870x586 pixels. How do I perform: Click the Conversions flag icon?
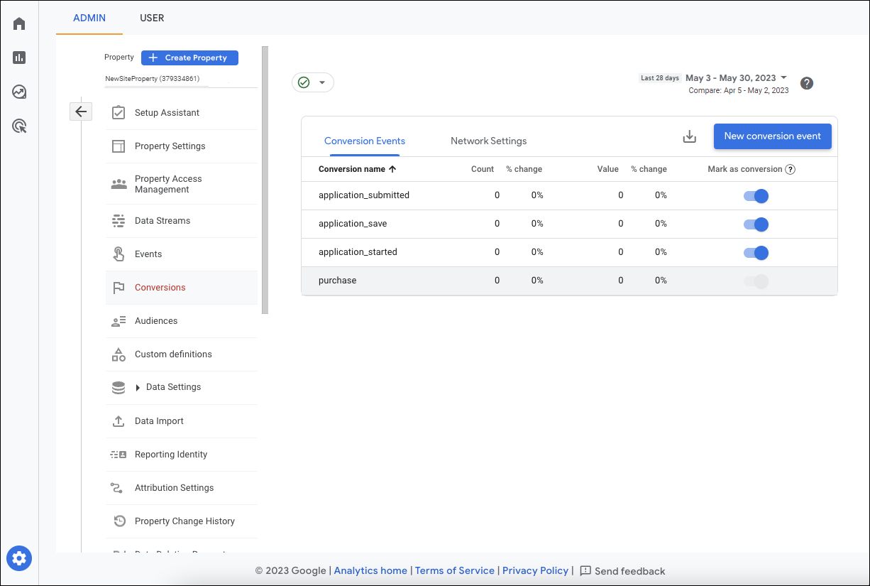tap(119, 288)
